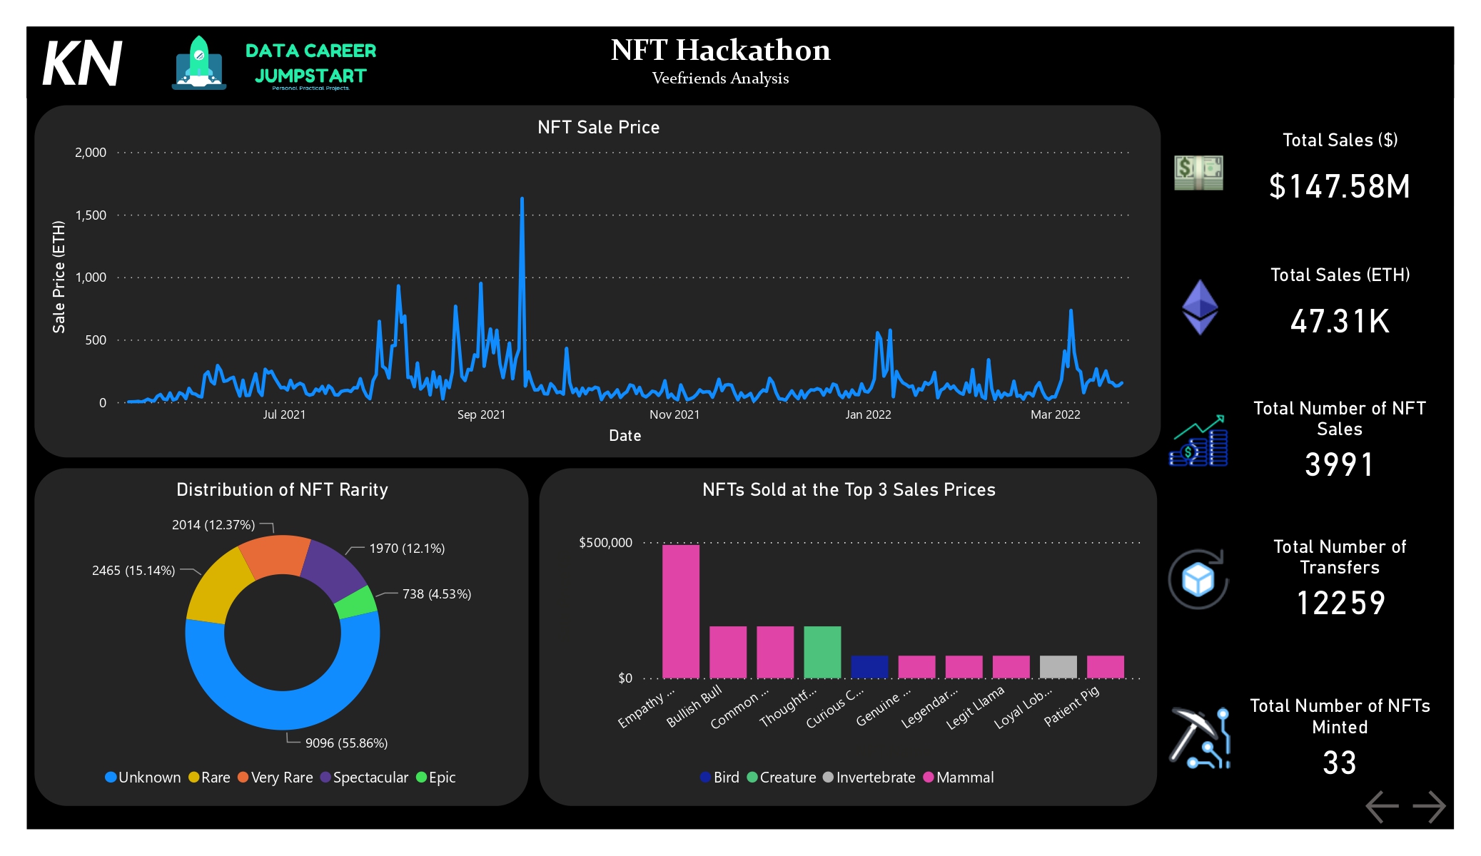Select Epic in rarity legend
Image resolution: width=1481 pixels, height=856 pixels.
point(436,778)
